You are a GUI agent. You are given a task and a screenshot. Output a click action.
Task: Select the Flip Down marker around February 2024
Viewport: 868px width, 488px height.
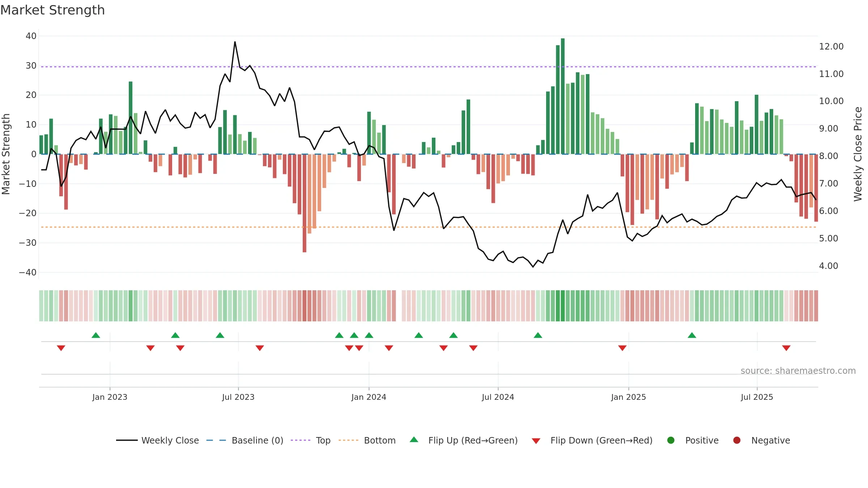389,348
